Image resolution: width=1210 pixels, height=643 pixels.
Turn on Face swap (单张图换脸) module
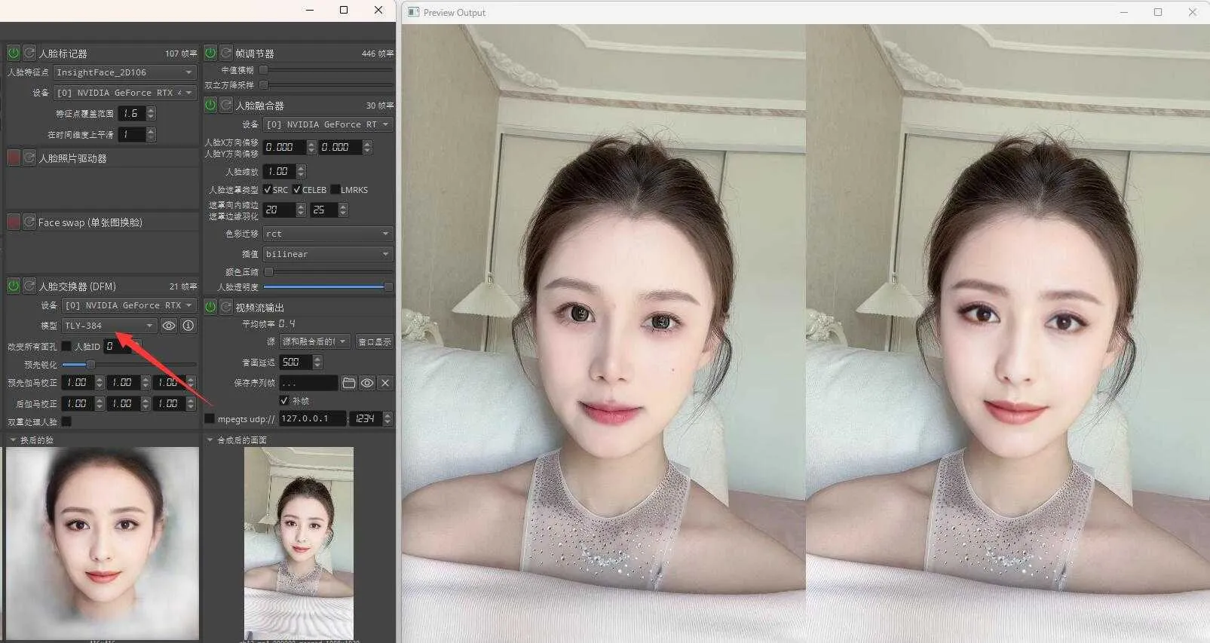(14, 222)
